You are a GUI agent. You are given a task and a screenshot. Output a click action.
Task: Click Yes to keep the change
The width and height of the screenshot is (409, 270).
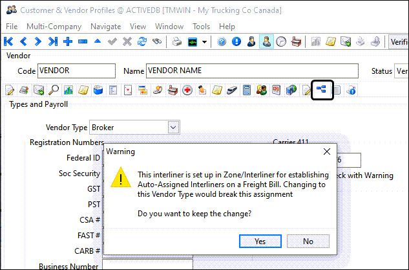tap(260, 241)
